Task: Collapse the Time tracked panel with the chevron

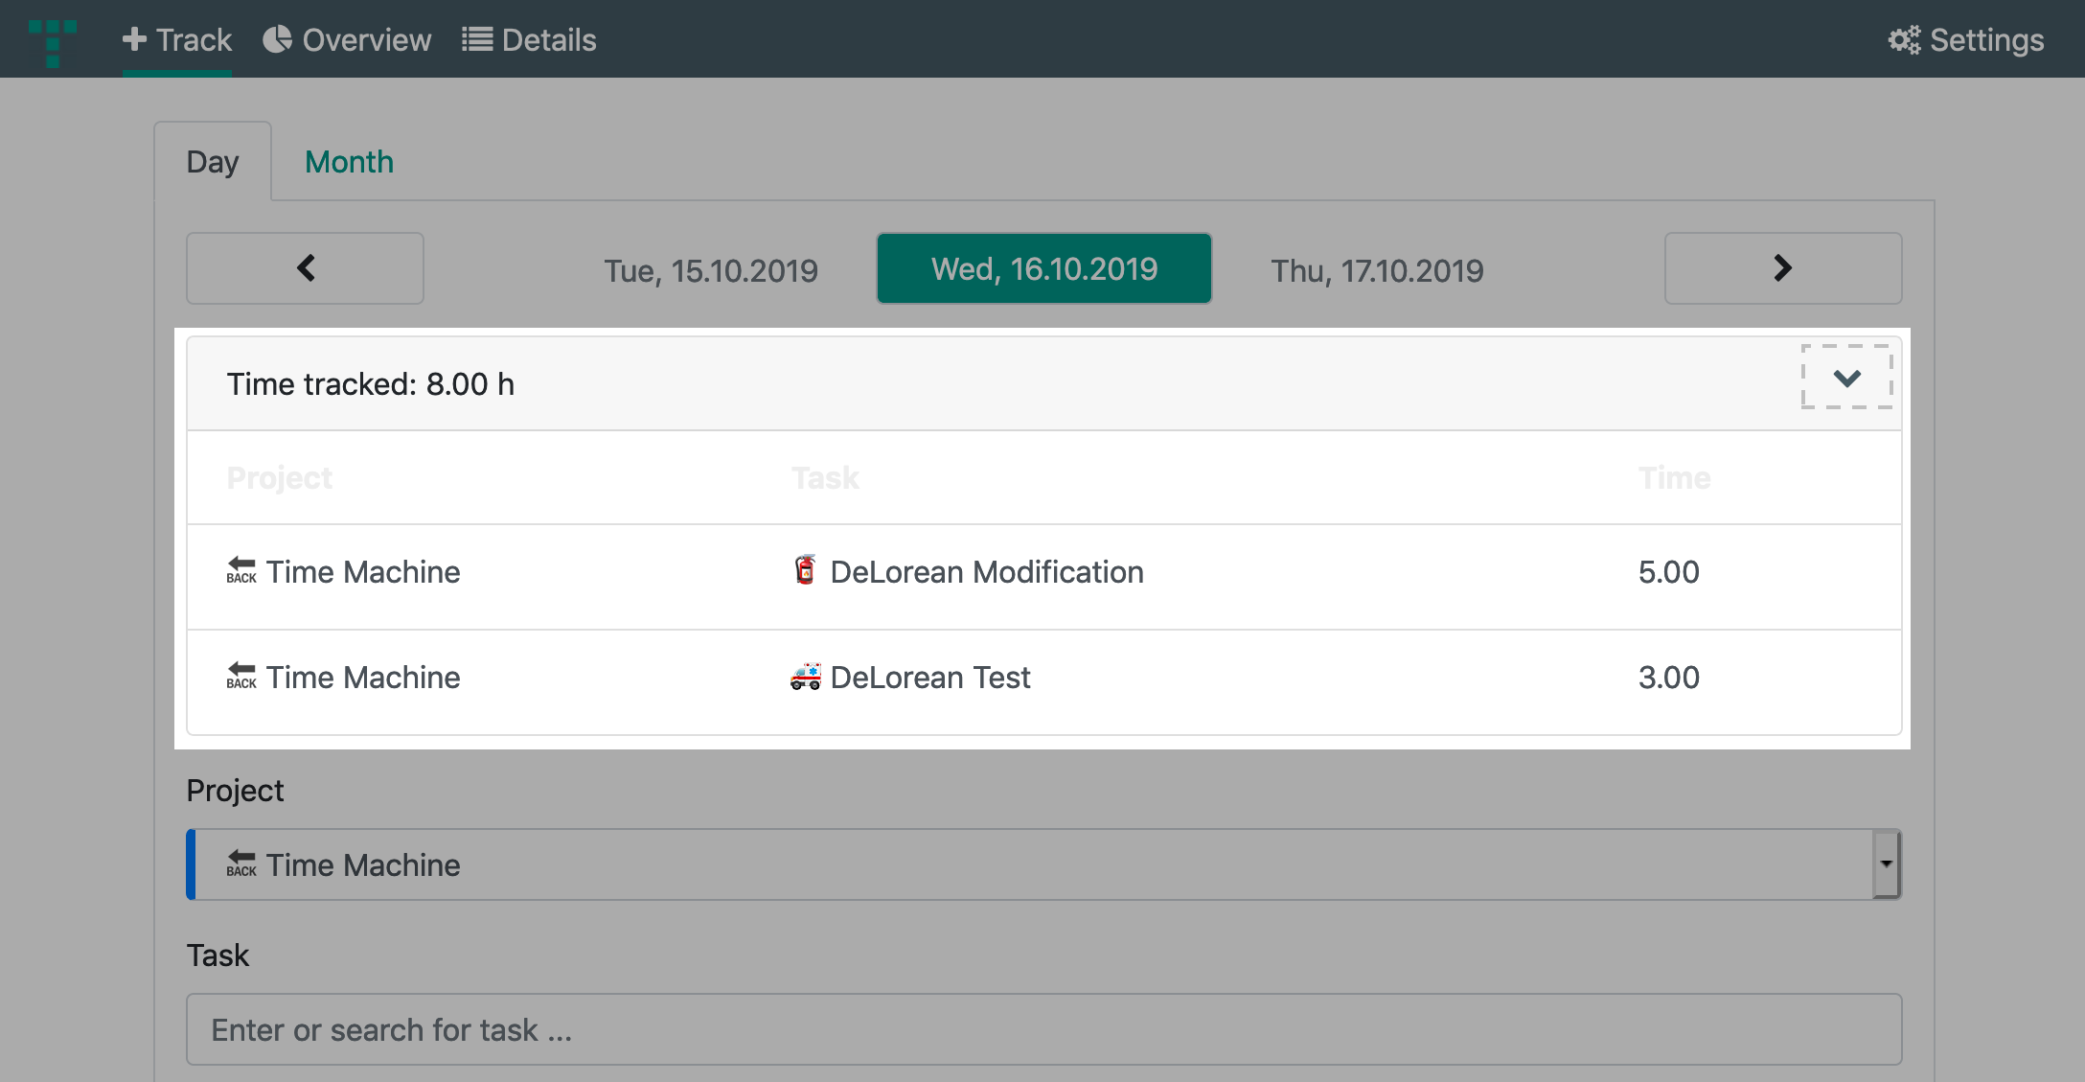Action: pyautogui.click(x=1846, y=377)
